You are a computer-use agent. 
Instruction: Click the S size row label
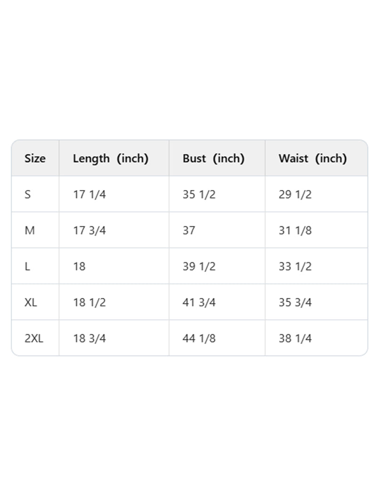coord(28,194)
